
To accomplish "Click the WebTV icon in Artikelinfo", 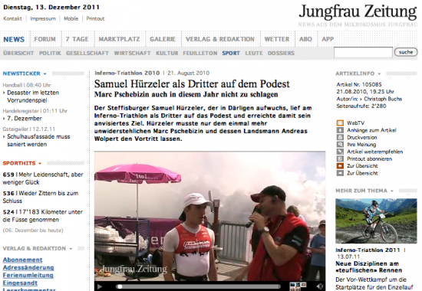I will pyautogui.click(x=340, y=123).
